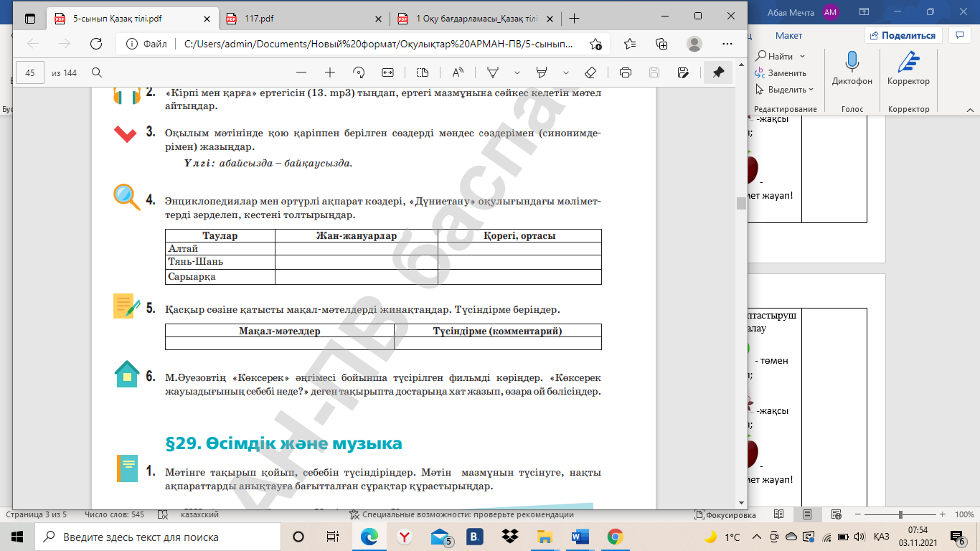Search within the PDF using magnifier icon

coord(96,72)
